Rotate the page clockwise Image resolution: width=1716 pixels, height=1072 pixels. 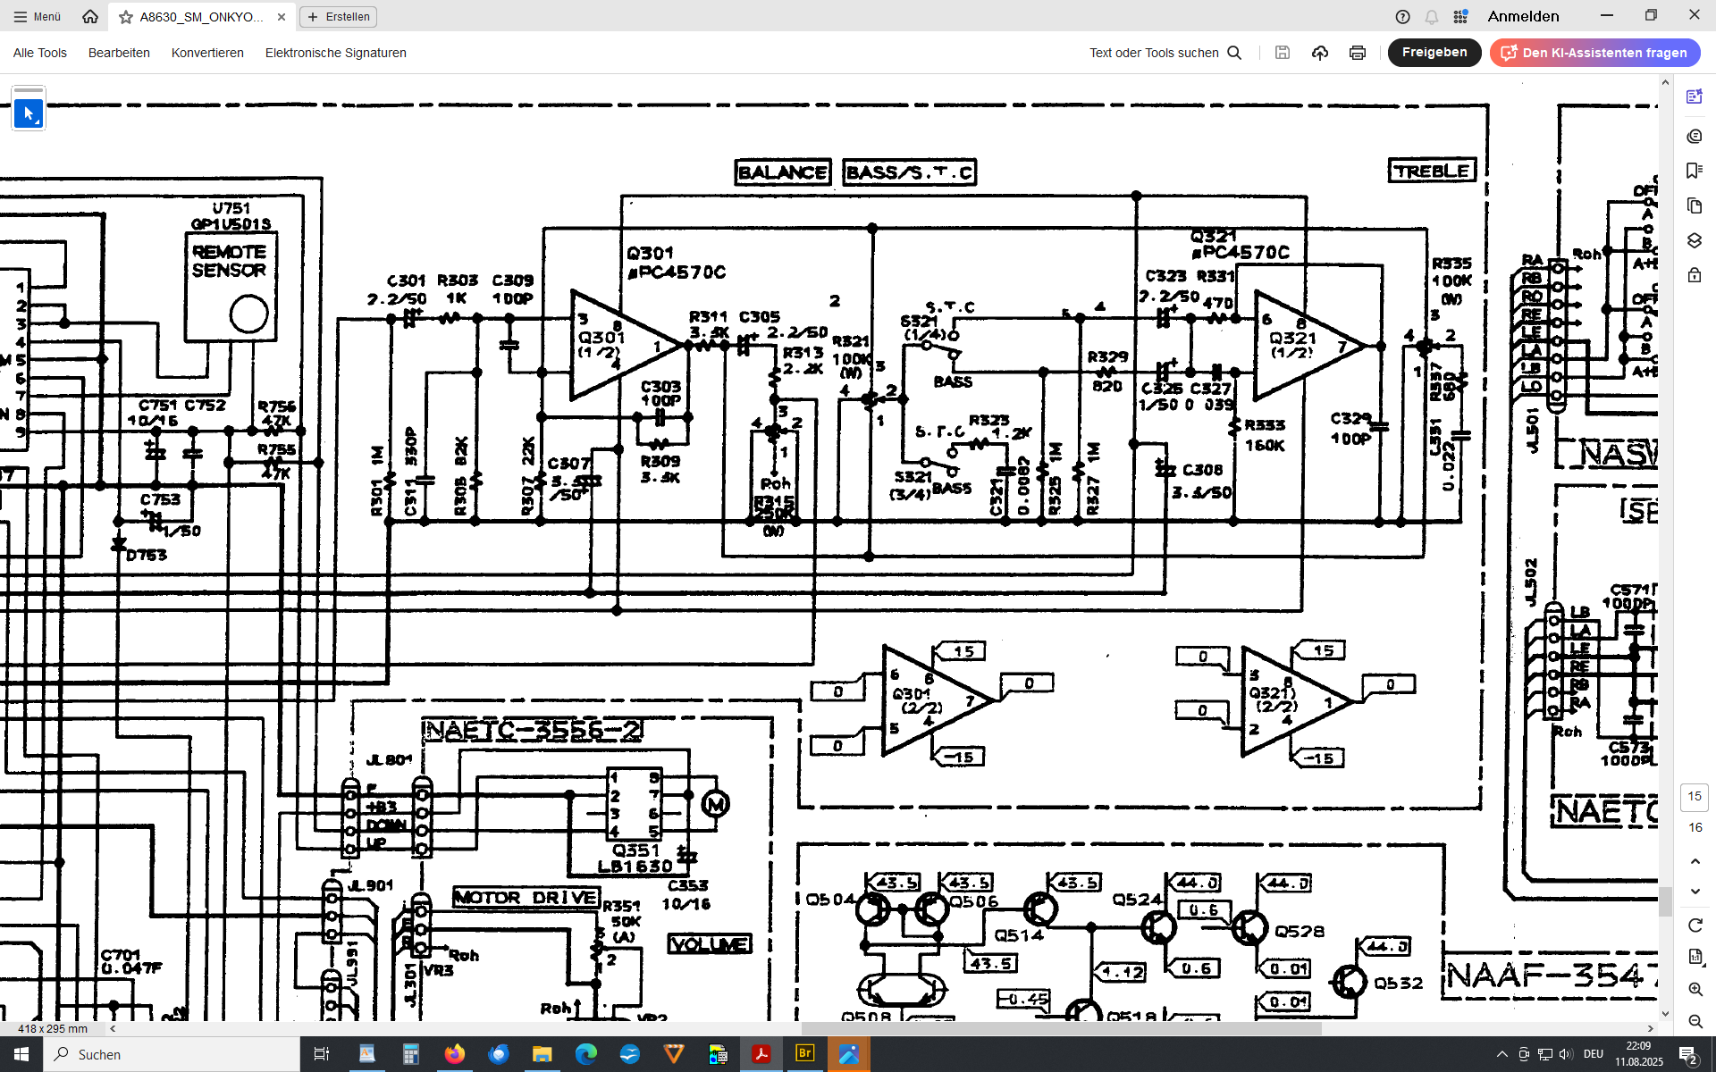1695,925
